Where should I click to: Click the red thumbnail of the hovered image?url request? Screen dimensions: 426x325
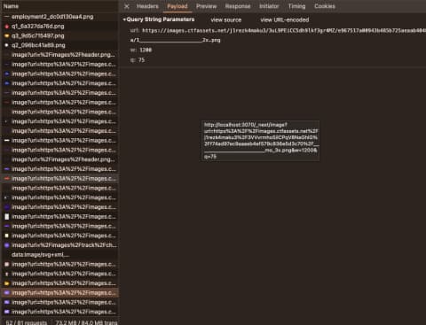click(7, 179)
